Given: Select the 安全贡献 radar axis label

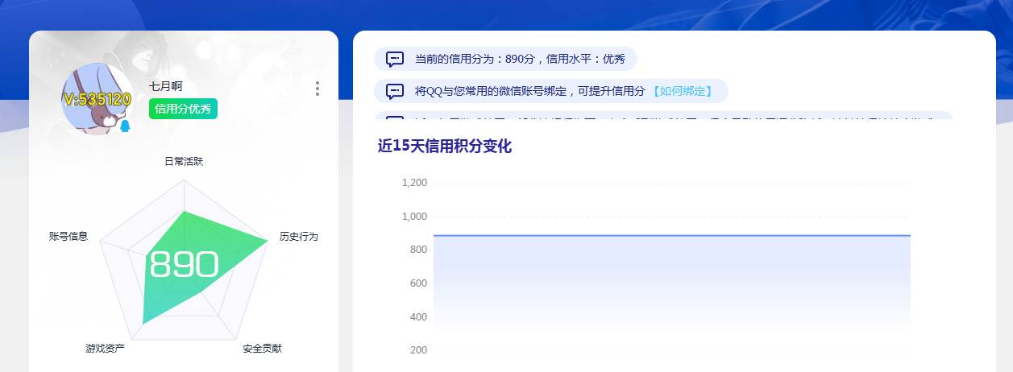Looking at the screenshot, I should pos(262,348).
